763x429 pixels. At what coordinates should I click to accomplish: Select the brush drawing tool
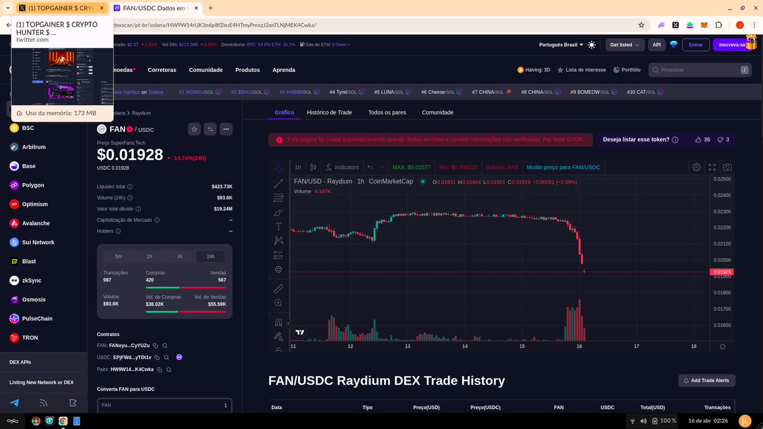278,212
